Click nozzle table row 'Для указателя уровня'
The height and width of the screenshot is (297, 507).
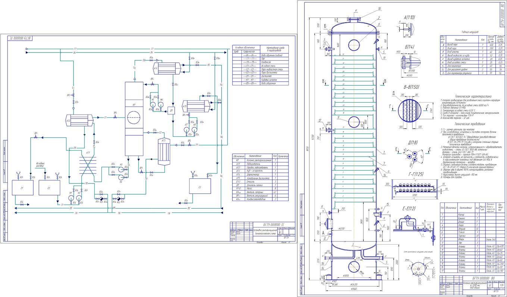473,69
